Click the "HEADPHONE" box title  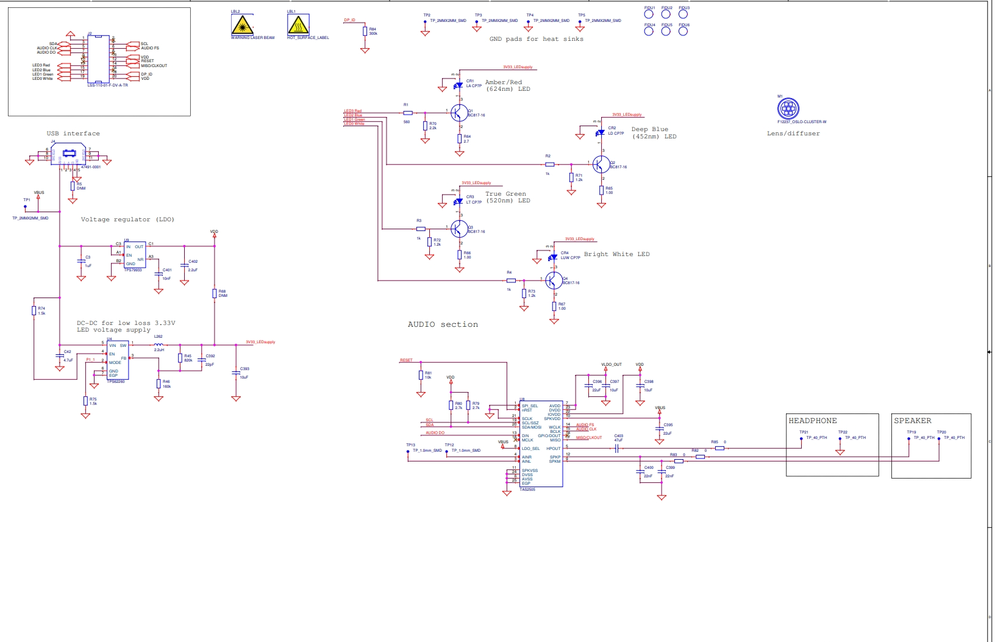pos(813,421)
